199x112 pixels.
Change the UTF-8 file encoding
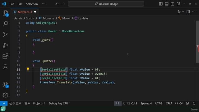pyautogui.click(x=159, y=103)
